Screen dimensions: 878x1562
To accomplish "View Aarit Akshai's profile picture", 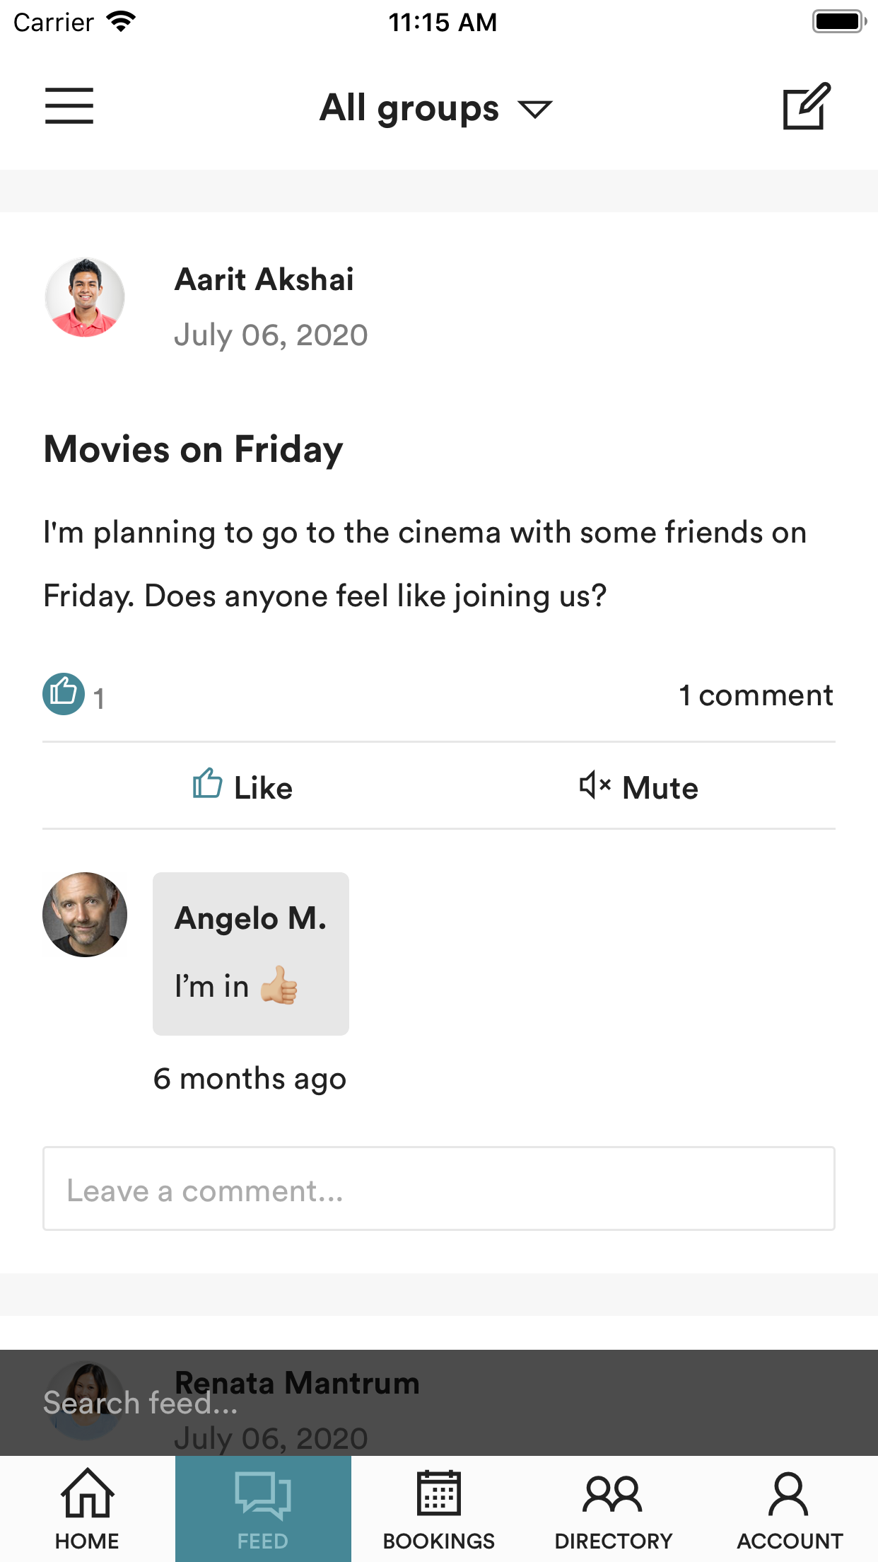I will pyautogui.click(x=85, y=297).
